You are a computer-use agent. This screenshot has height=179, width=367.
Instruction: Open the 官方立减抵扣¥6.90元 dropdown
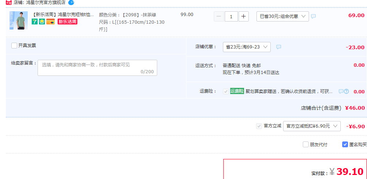[x=312, y=126]
